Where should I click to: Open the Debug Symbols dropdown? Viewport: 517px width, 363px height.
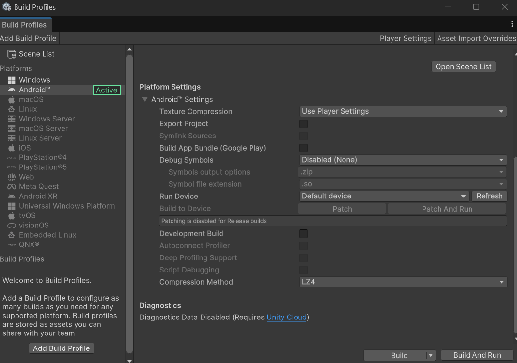[x=403, y=160]
